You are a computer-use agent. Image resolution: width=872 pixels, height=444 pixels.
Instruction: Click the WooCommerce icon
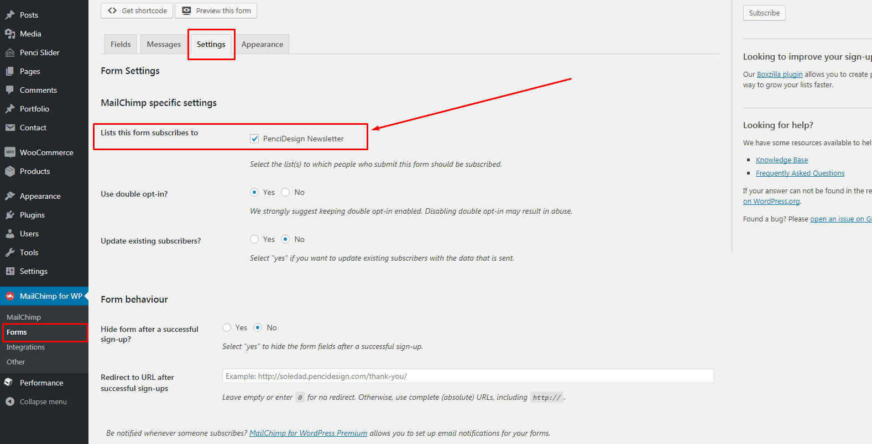tap(10, 152)
